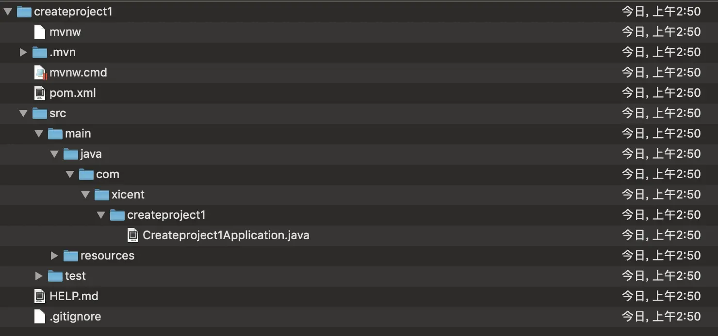Click the pom.xml file icon
This screenshot has width=718, height=336.
pyautogui.click(x=40, y=93)
